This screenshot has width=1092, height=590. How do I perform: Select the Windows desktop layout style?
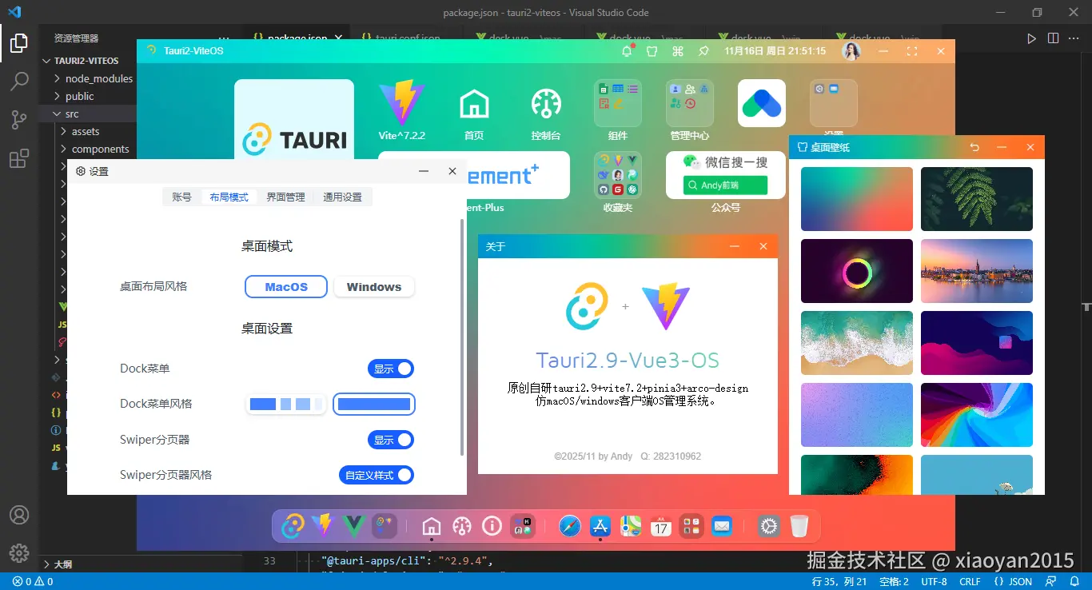(373, 286)
